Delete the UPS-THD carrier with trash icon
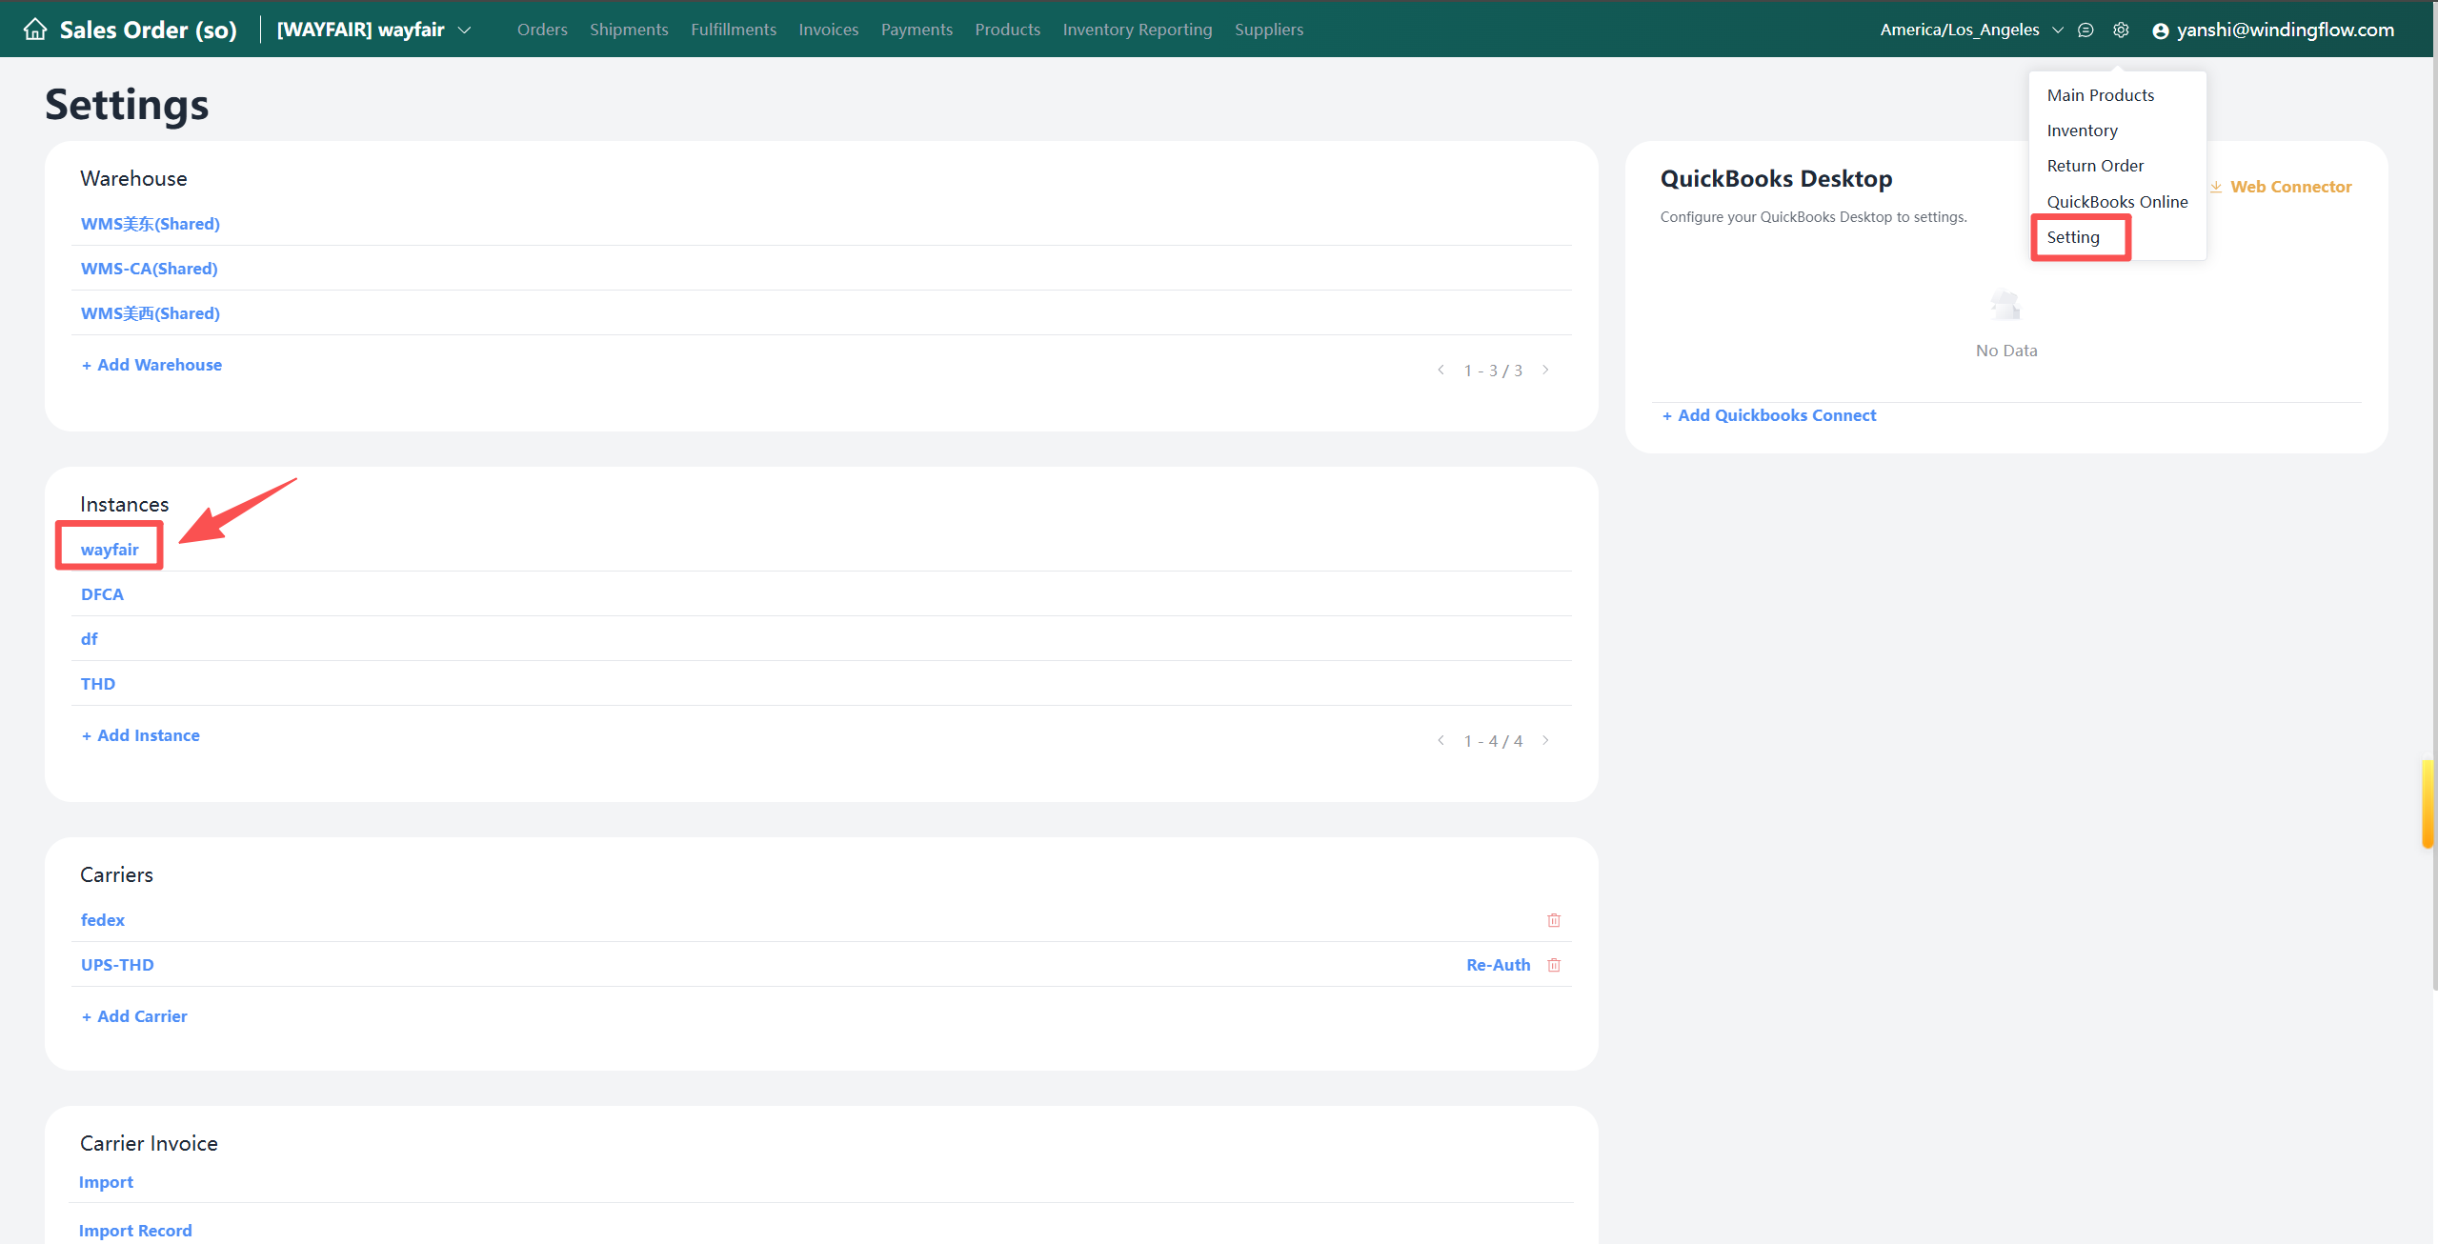 1554,965
